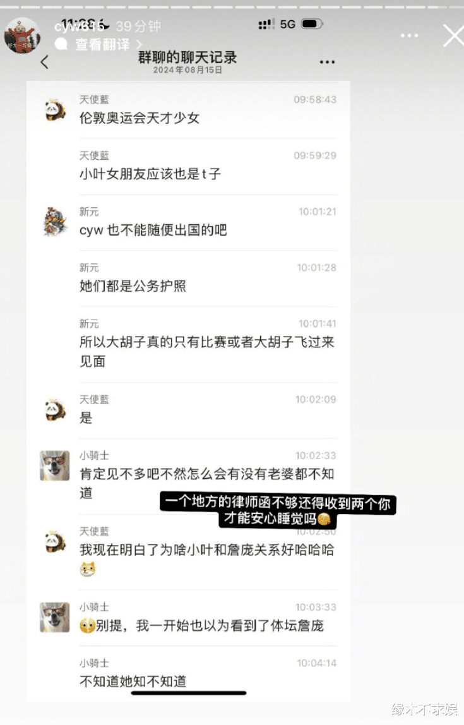Expand the 查看翻译 chevron arrow

coord(139,45)
